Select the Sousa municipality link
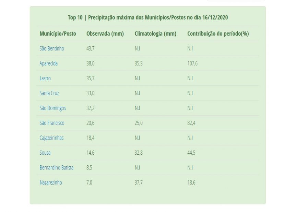This screenshot has height=212, width=283. pos(45,153)
